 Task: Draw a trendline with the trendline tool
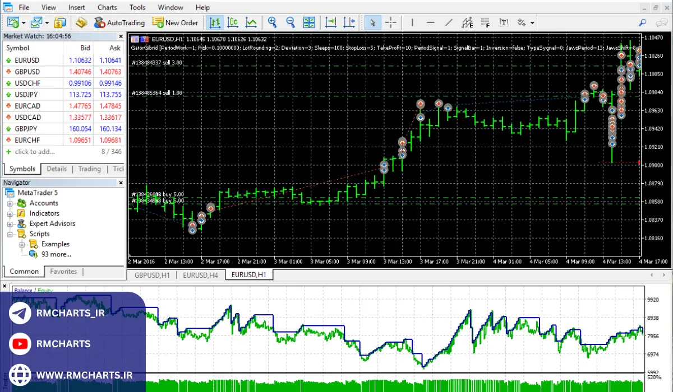(x=449, y=22)
